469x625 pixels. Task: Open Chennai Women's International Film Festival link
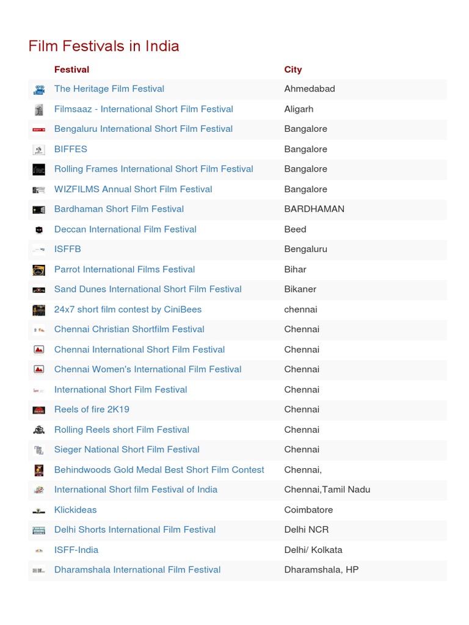[x=148, y=369]
